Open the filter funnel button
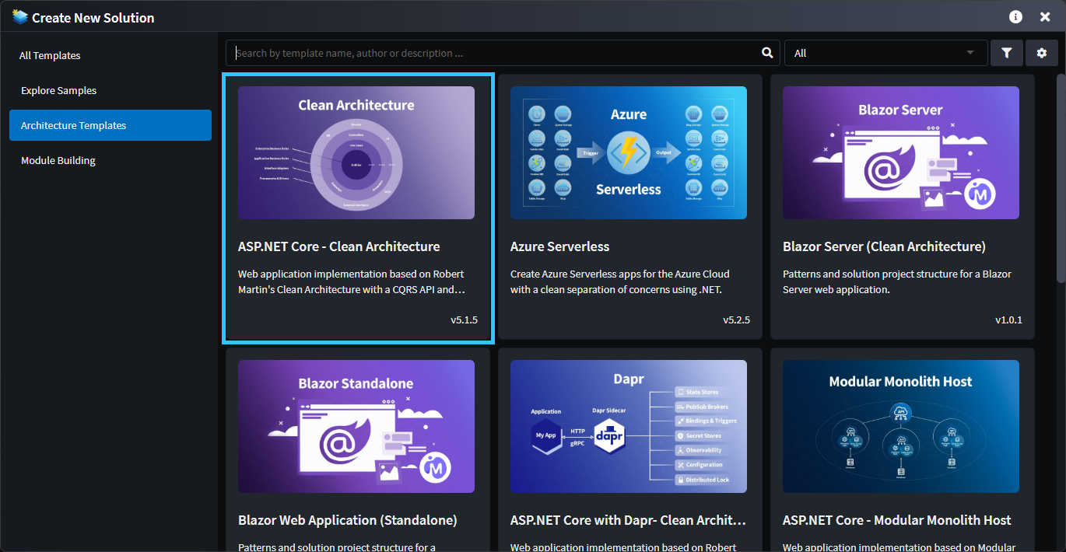This screenshot has width=1066, height=552. (1007, 53)
